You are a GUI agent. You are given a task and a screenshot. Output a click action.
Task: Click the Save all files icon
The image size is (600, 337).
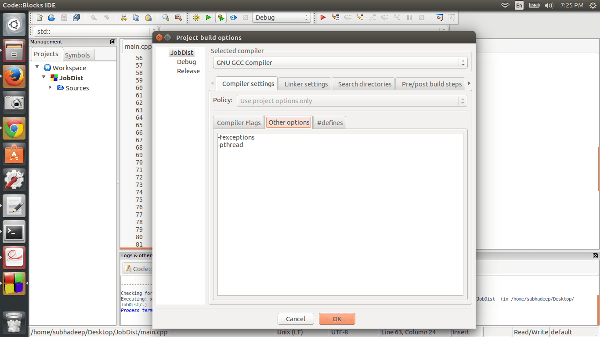[76, 18]
